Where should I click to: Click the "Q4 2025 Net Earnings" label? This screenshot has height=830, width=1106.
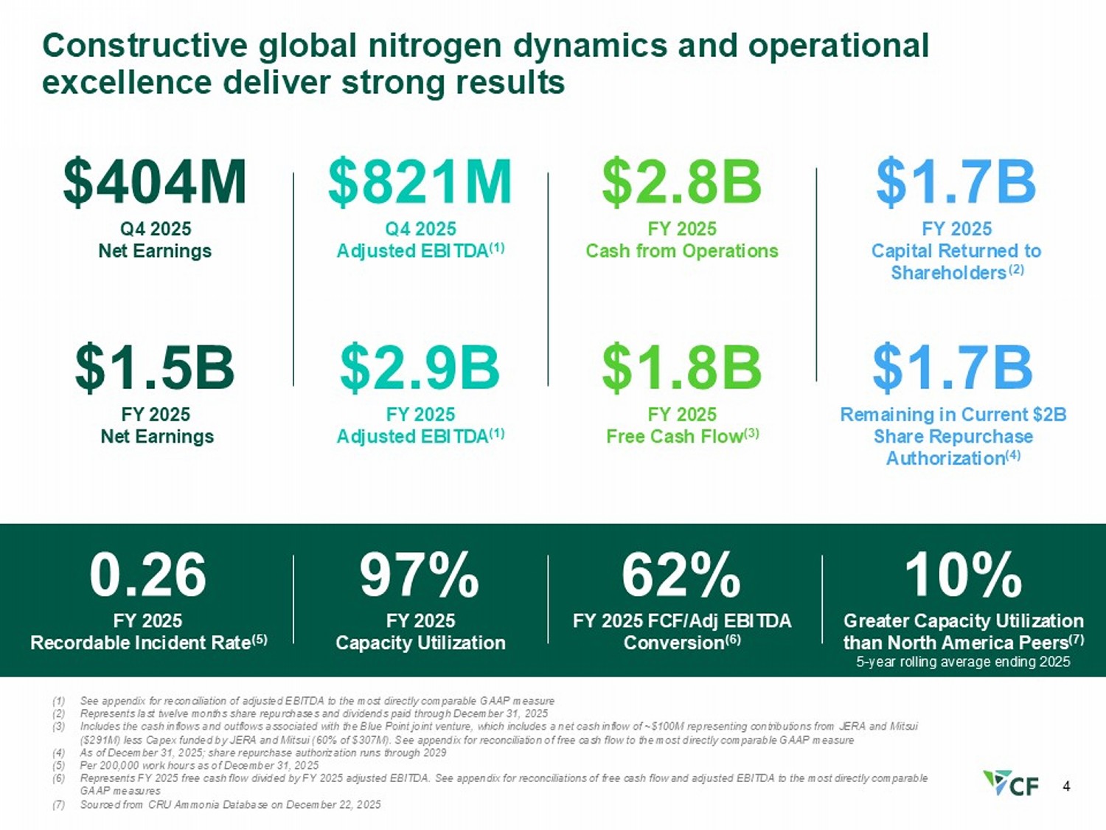coord(155,240)
